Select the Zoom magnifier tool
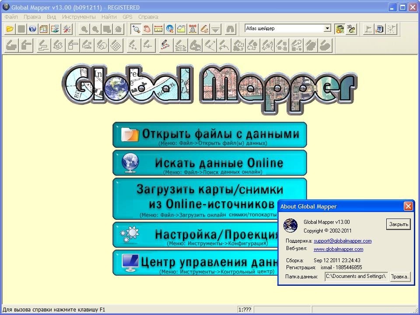The image size is (420, 315). (x=136, y=29)
